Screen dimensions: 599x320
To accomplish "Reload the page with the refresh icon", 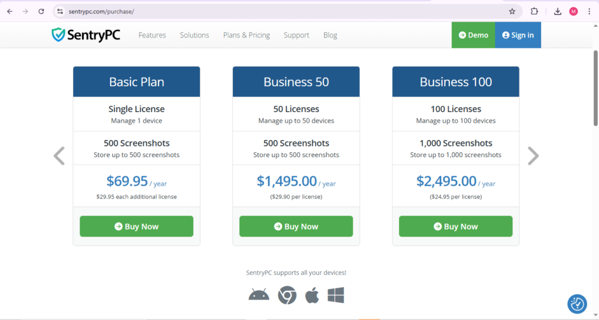I will point(42,12).
